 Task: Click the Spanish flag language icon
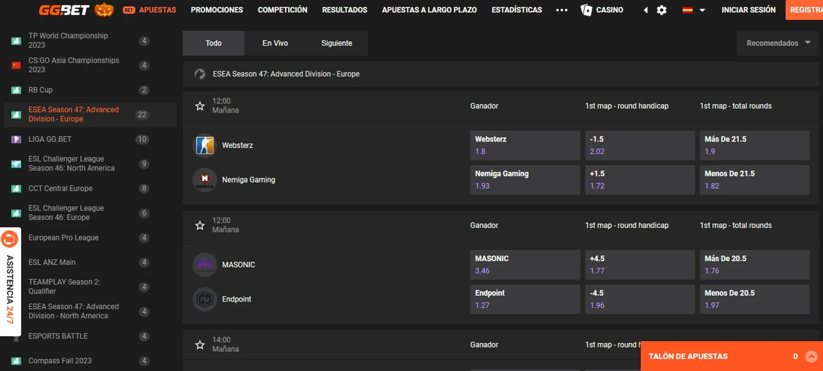pyautogui.click(x=687, y=10)
